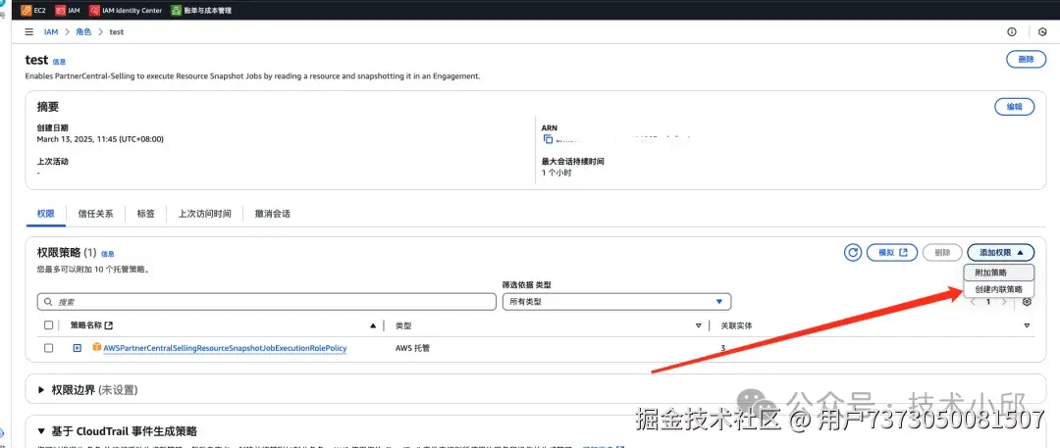Screen dimensions: 1060x448
Task: Click the 模拟 policy button
Action: tap(891, 252)
